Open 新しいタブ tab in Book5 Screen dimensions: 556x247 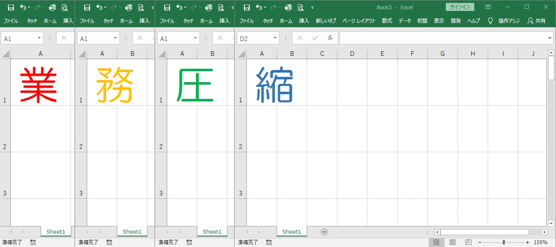click(326, 21)
